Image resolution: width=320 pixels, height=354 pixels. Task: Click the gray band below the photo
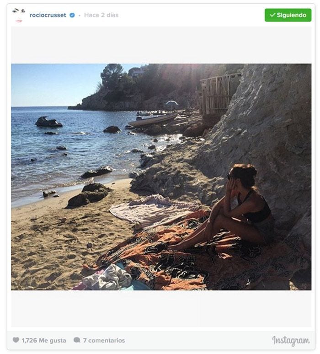161,308
